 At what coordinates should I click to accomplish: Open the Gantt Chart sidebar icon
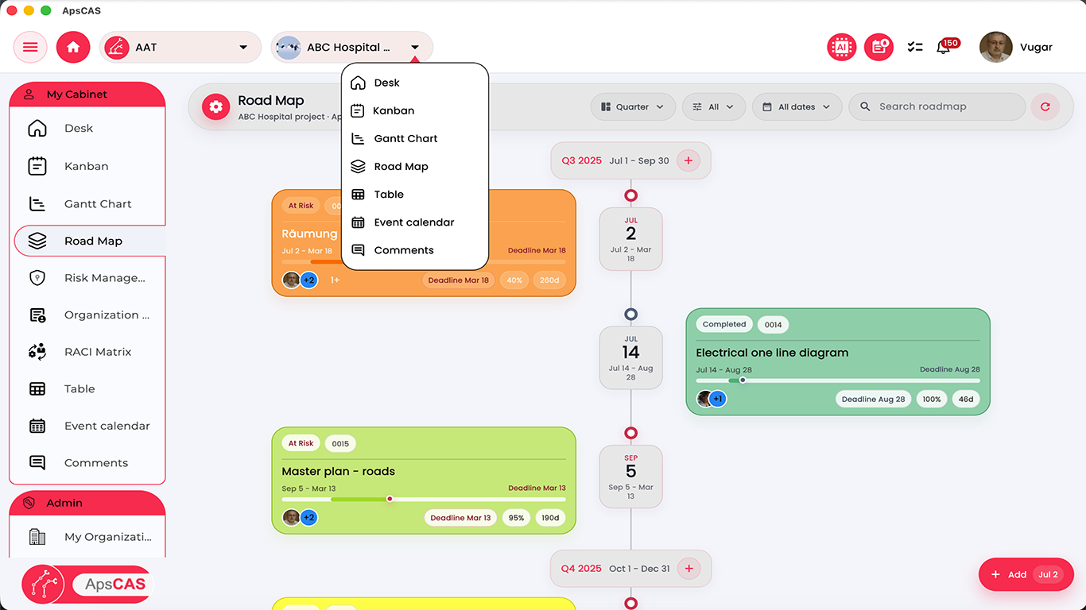point(37,203)
